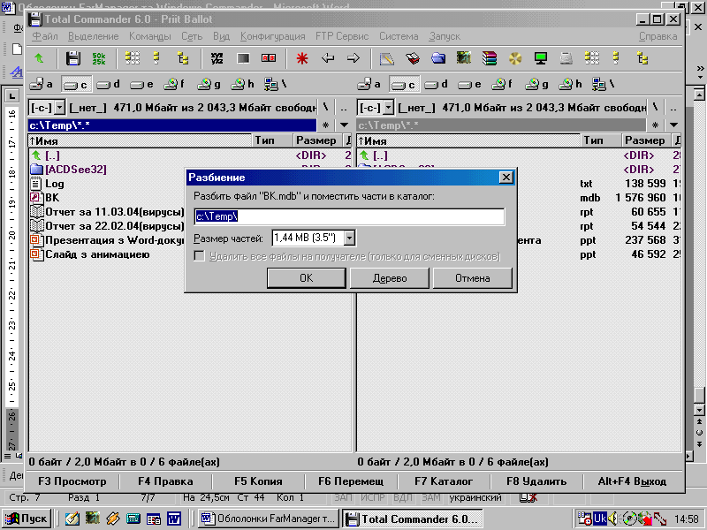Screen dimensions: 707x530
Task: Open the Файл menu
Action: tap(45, 36)
